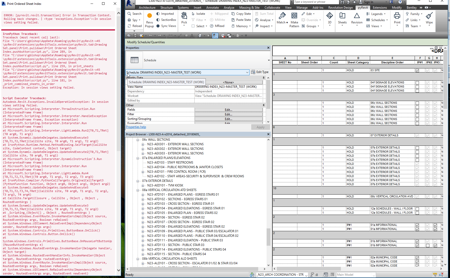
Task: Toggle Sync Views
Action: coord(166,26)
